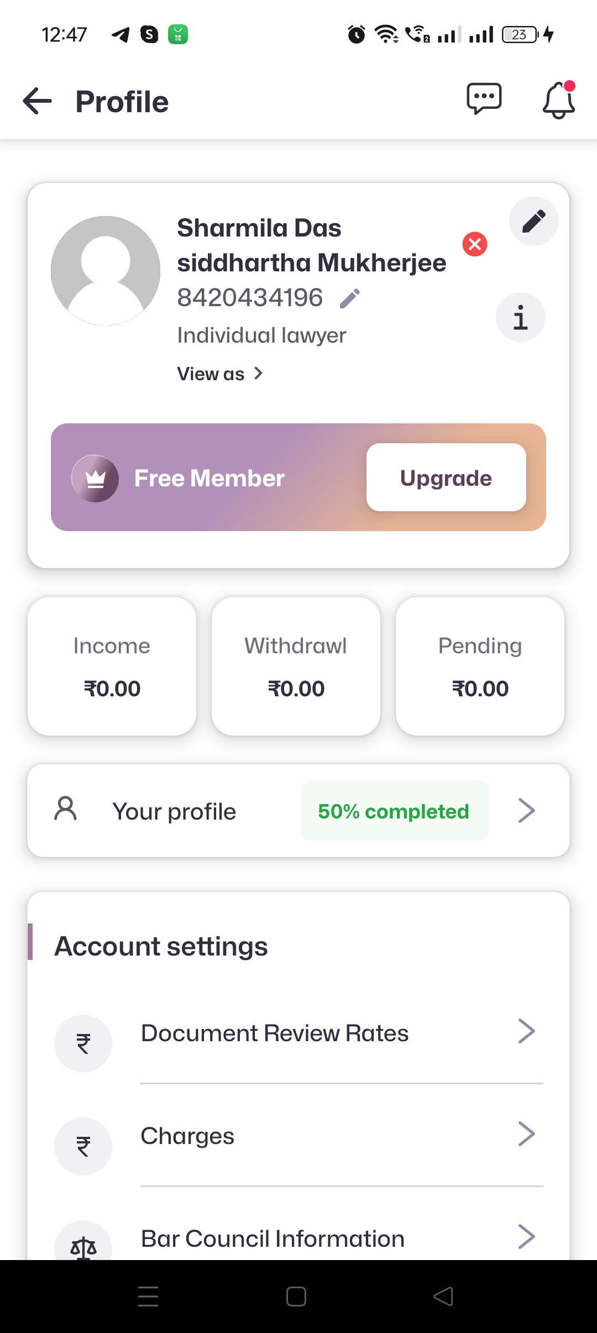Open the Income card
The width and height of the screenshot is (597, 1333).
[112, 666]
